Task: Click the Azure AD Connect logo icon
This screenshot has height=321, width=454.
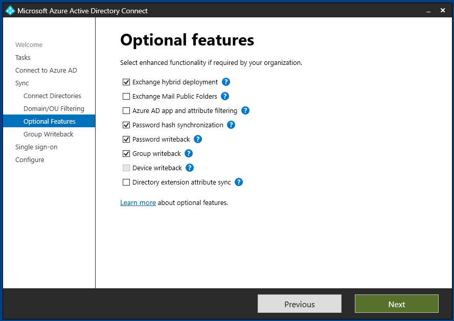Action: point(10,10)
